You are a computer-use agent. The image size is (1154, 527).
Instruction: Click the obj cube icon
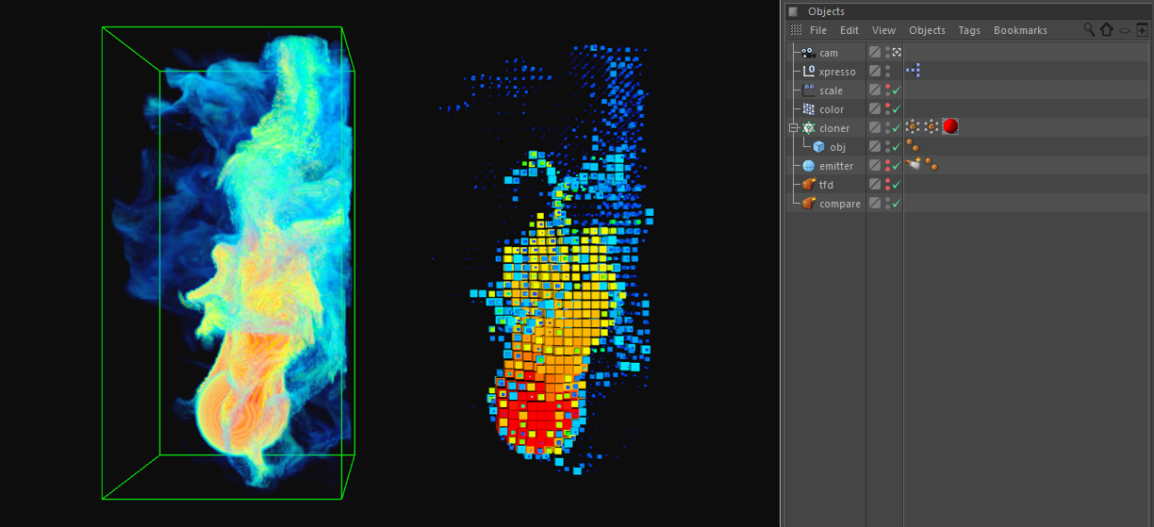click(819, 147)
